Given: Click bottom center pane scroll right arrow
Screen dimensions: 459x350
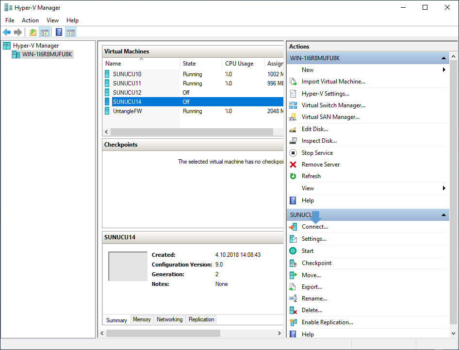Looking at the screenshot, I should tap(279, 333).
